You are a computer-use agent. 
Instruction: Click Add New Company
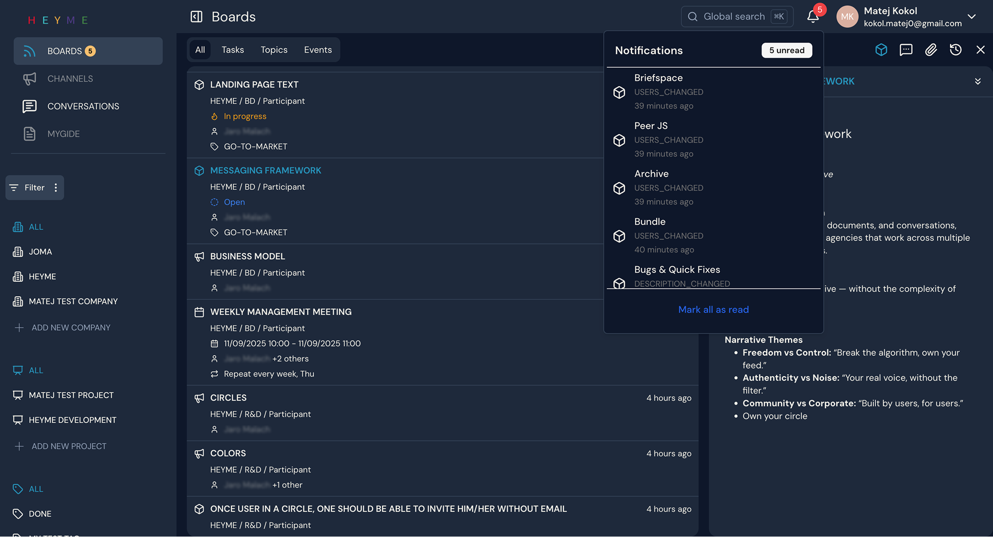coord(71,327)
